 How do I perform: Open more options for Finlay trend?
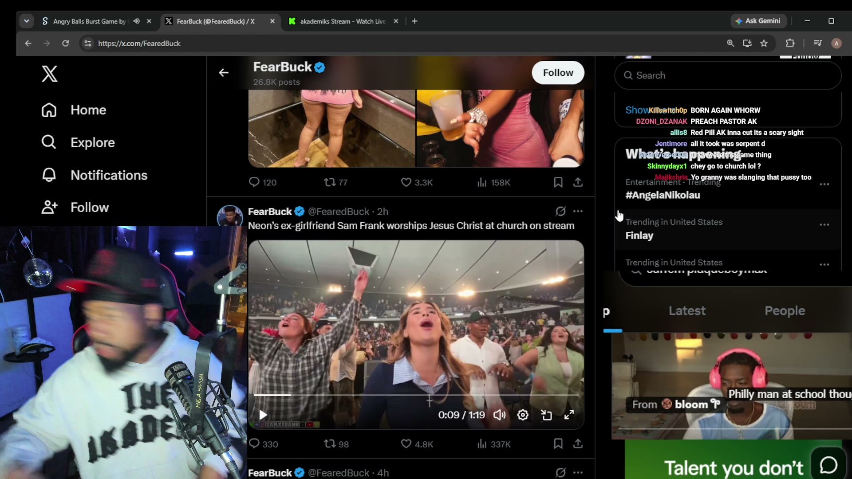click(824, 225)
